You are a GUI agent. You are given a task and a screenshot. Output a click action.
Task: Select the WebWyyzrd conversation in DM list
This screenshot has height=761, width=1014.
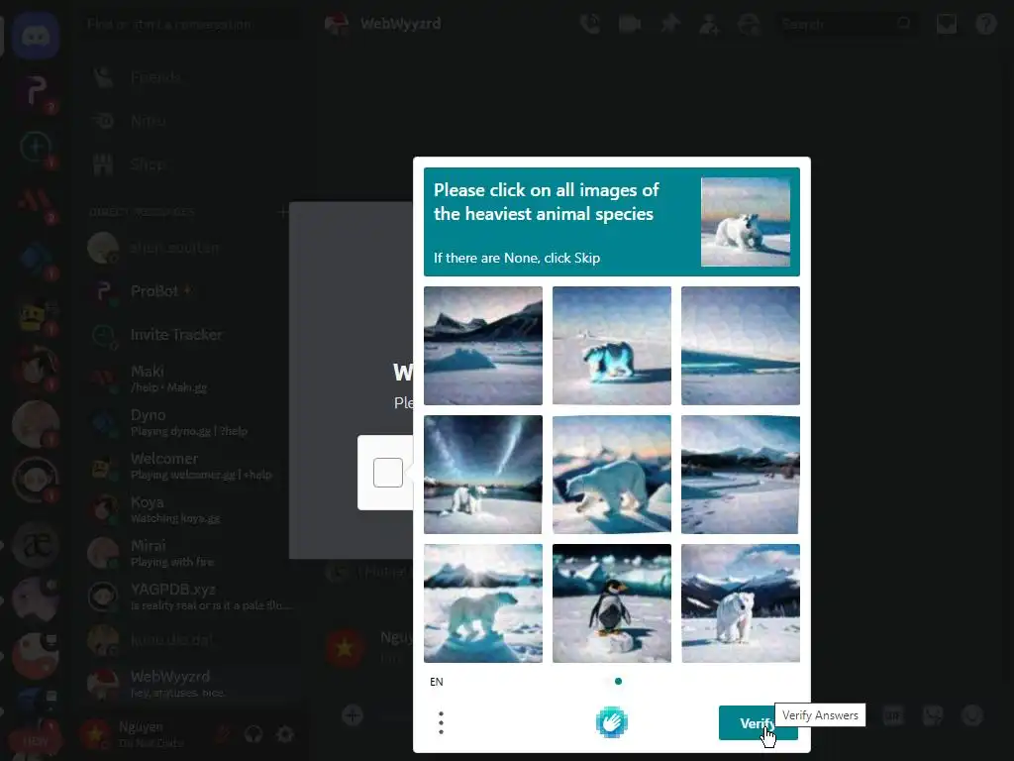click(x=189, y=684)
